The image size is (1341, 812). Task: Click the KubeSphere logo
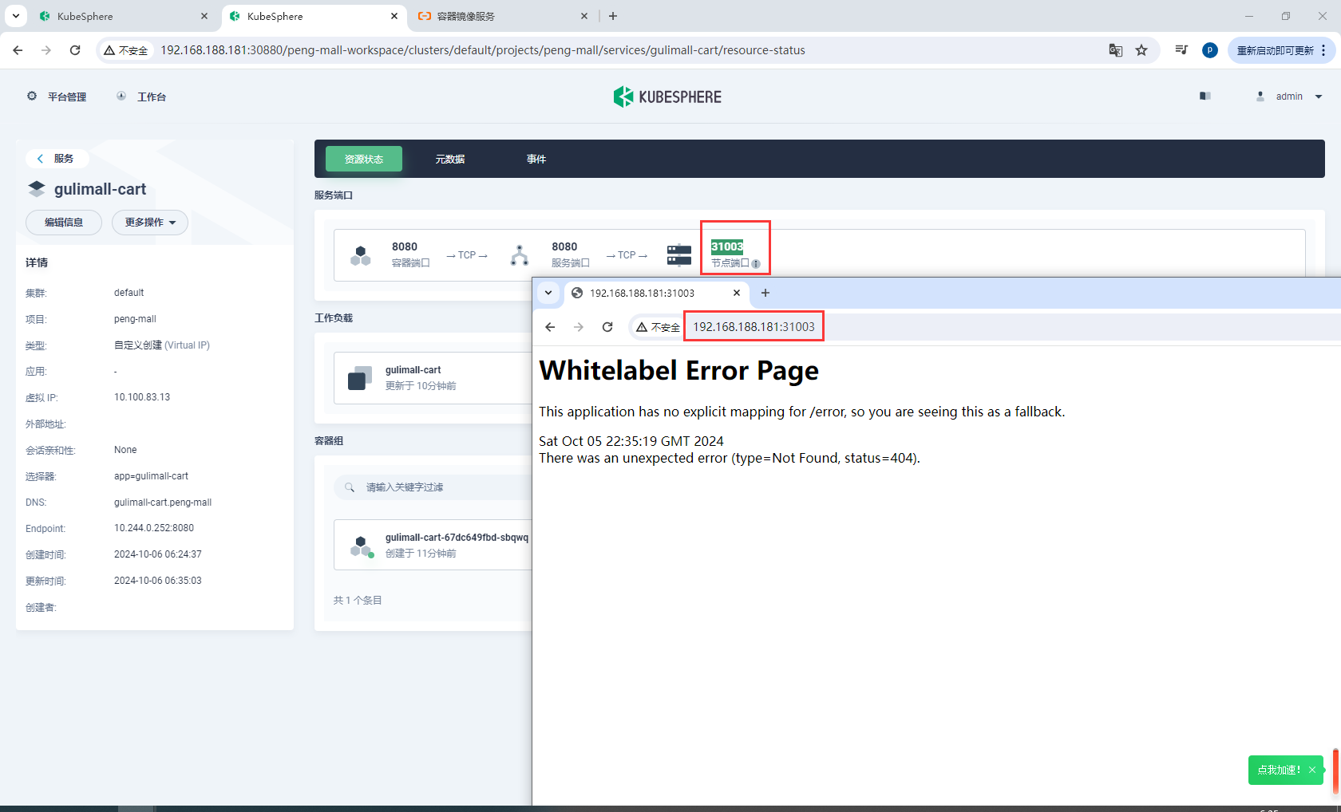(667, 97)
